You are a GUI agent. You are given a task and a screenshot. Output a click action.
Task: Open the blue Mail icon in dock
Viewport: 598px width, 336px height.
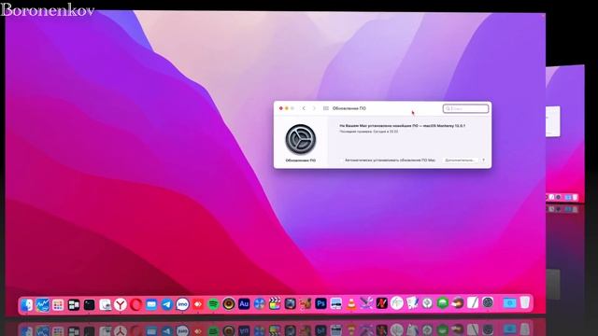151,304
